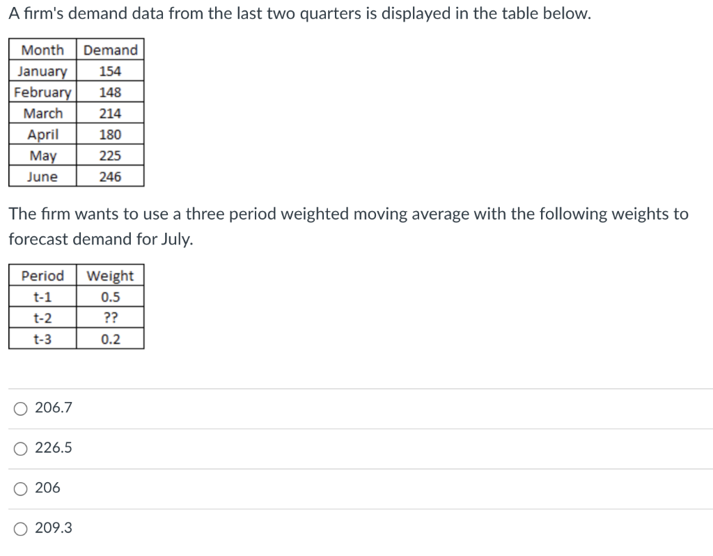Click the t-2 period label
This screenshot has height=556, width=713.
click(42, 318)
